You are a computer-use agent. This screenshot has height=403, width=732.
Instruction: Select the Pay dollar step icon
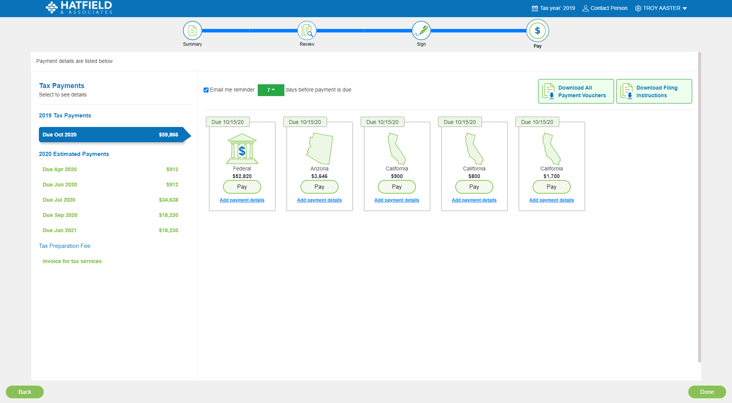[537, 31]
